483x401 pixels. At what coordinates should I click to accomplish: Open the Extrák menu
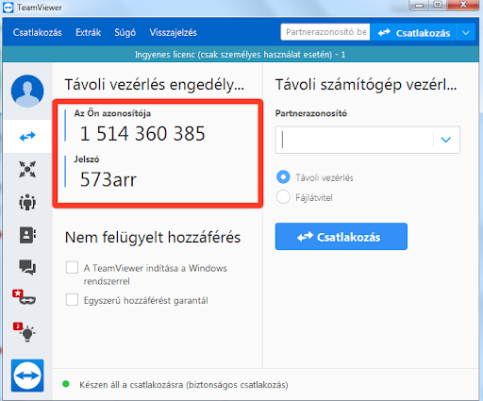[x=88, y=32]
